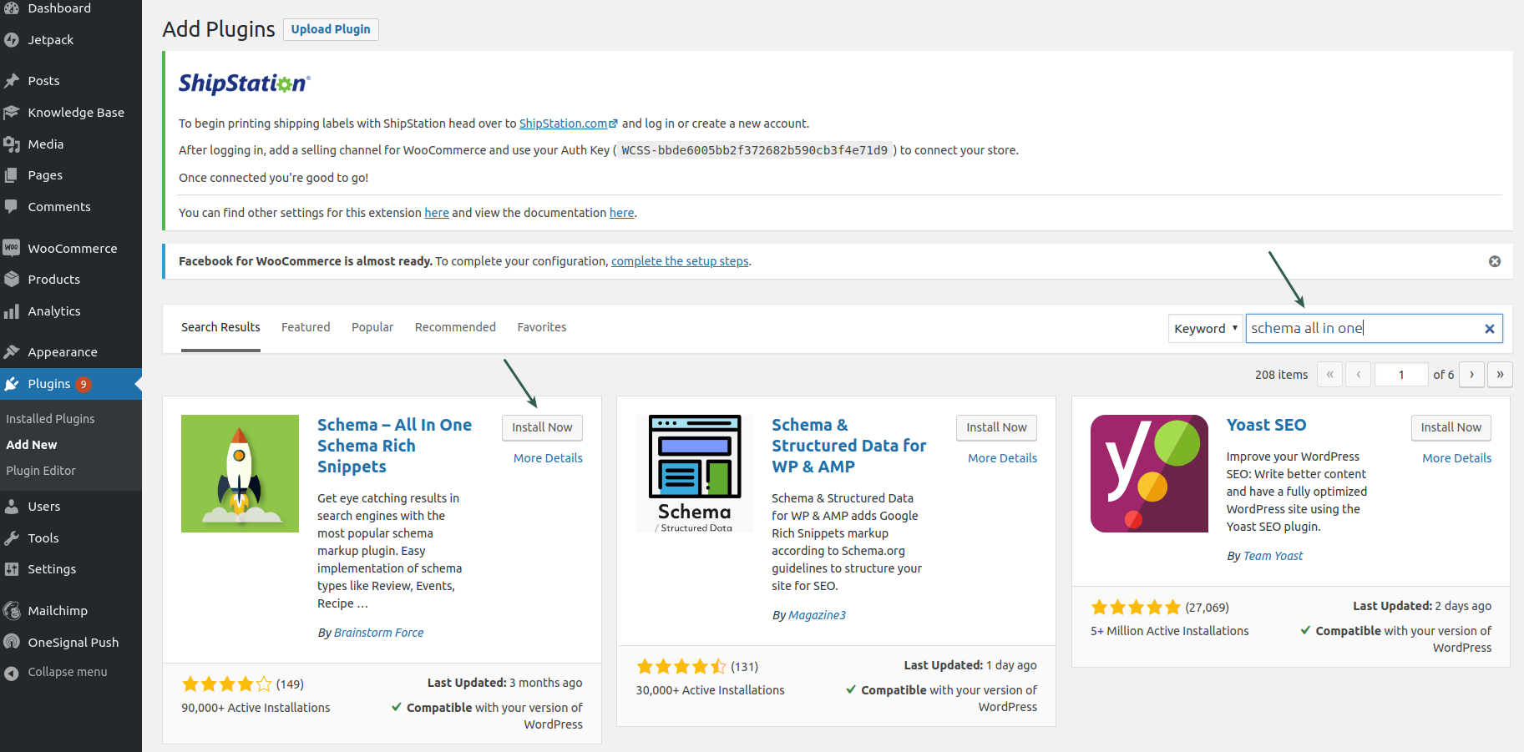Viewport: 1524px width, 752px height.
Task: View More Details for Yoast SEO
Action: [x=1456, y=458]
